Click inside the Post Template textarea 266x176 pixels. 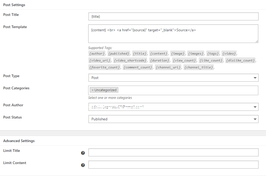173,34
